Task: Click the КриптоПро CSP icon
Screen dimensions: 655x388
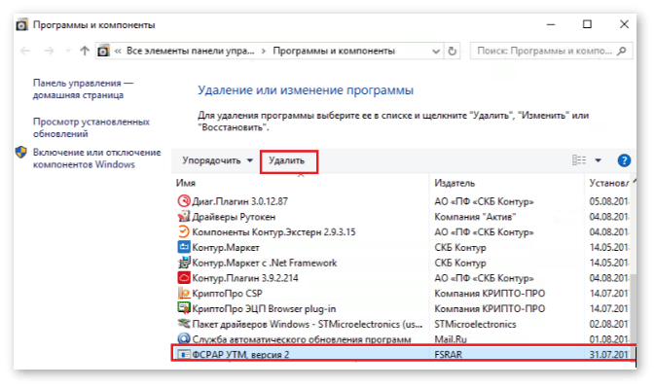Action: click(184, 293)
